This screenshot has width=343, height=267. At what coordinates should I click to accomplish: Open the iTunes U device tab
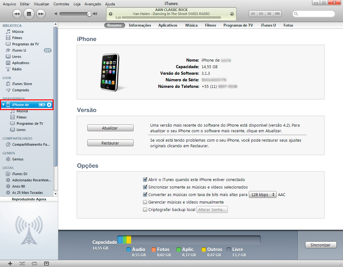(x=268, y=25)
